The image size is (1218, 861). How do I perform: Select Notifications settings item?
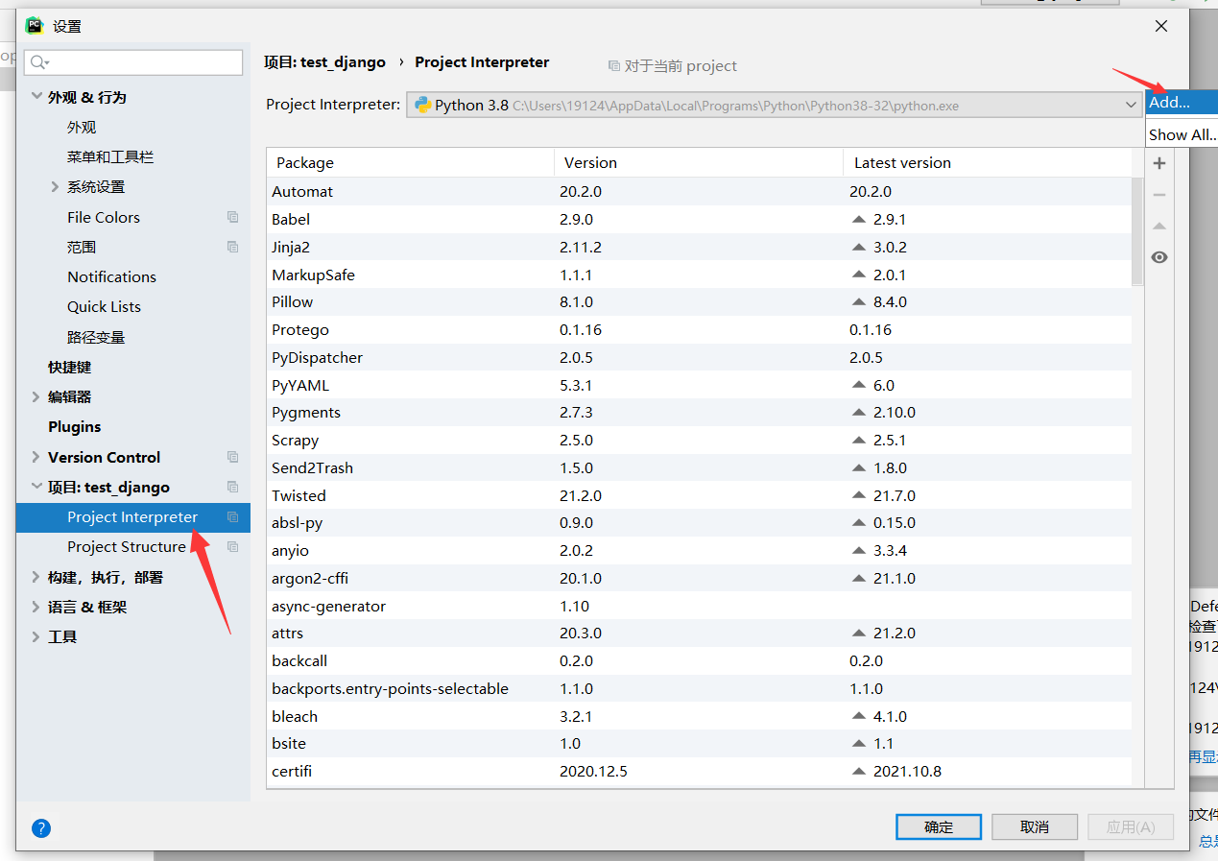111,276
